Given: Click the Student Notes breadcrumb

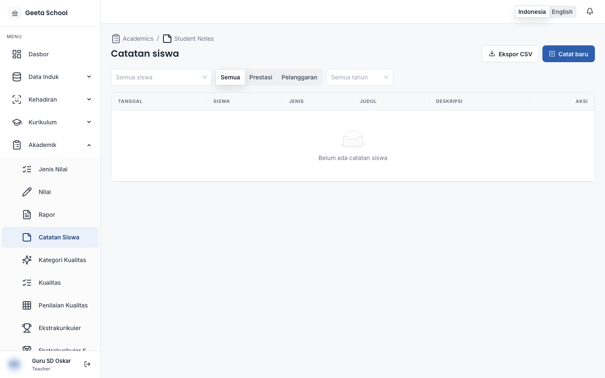Looking at the screenshot, I should pos(188,39).
